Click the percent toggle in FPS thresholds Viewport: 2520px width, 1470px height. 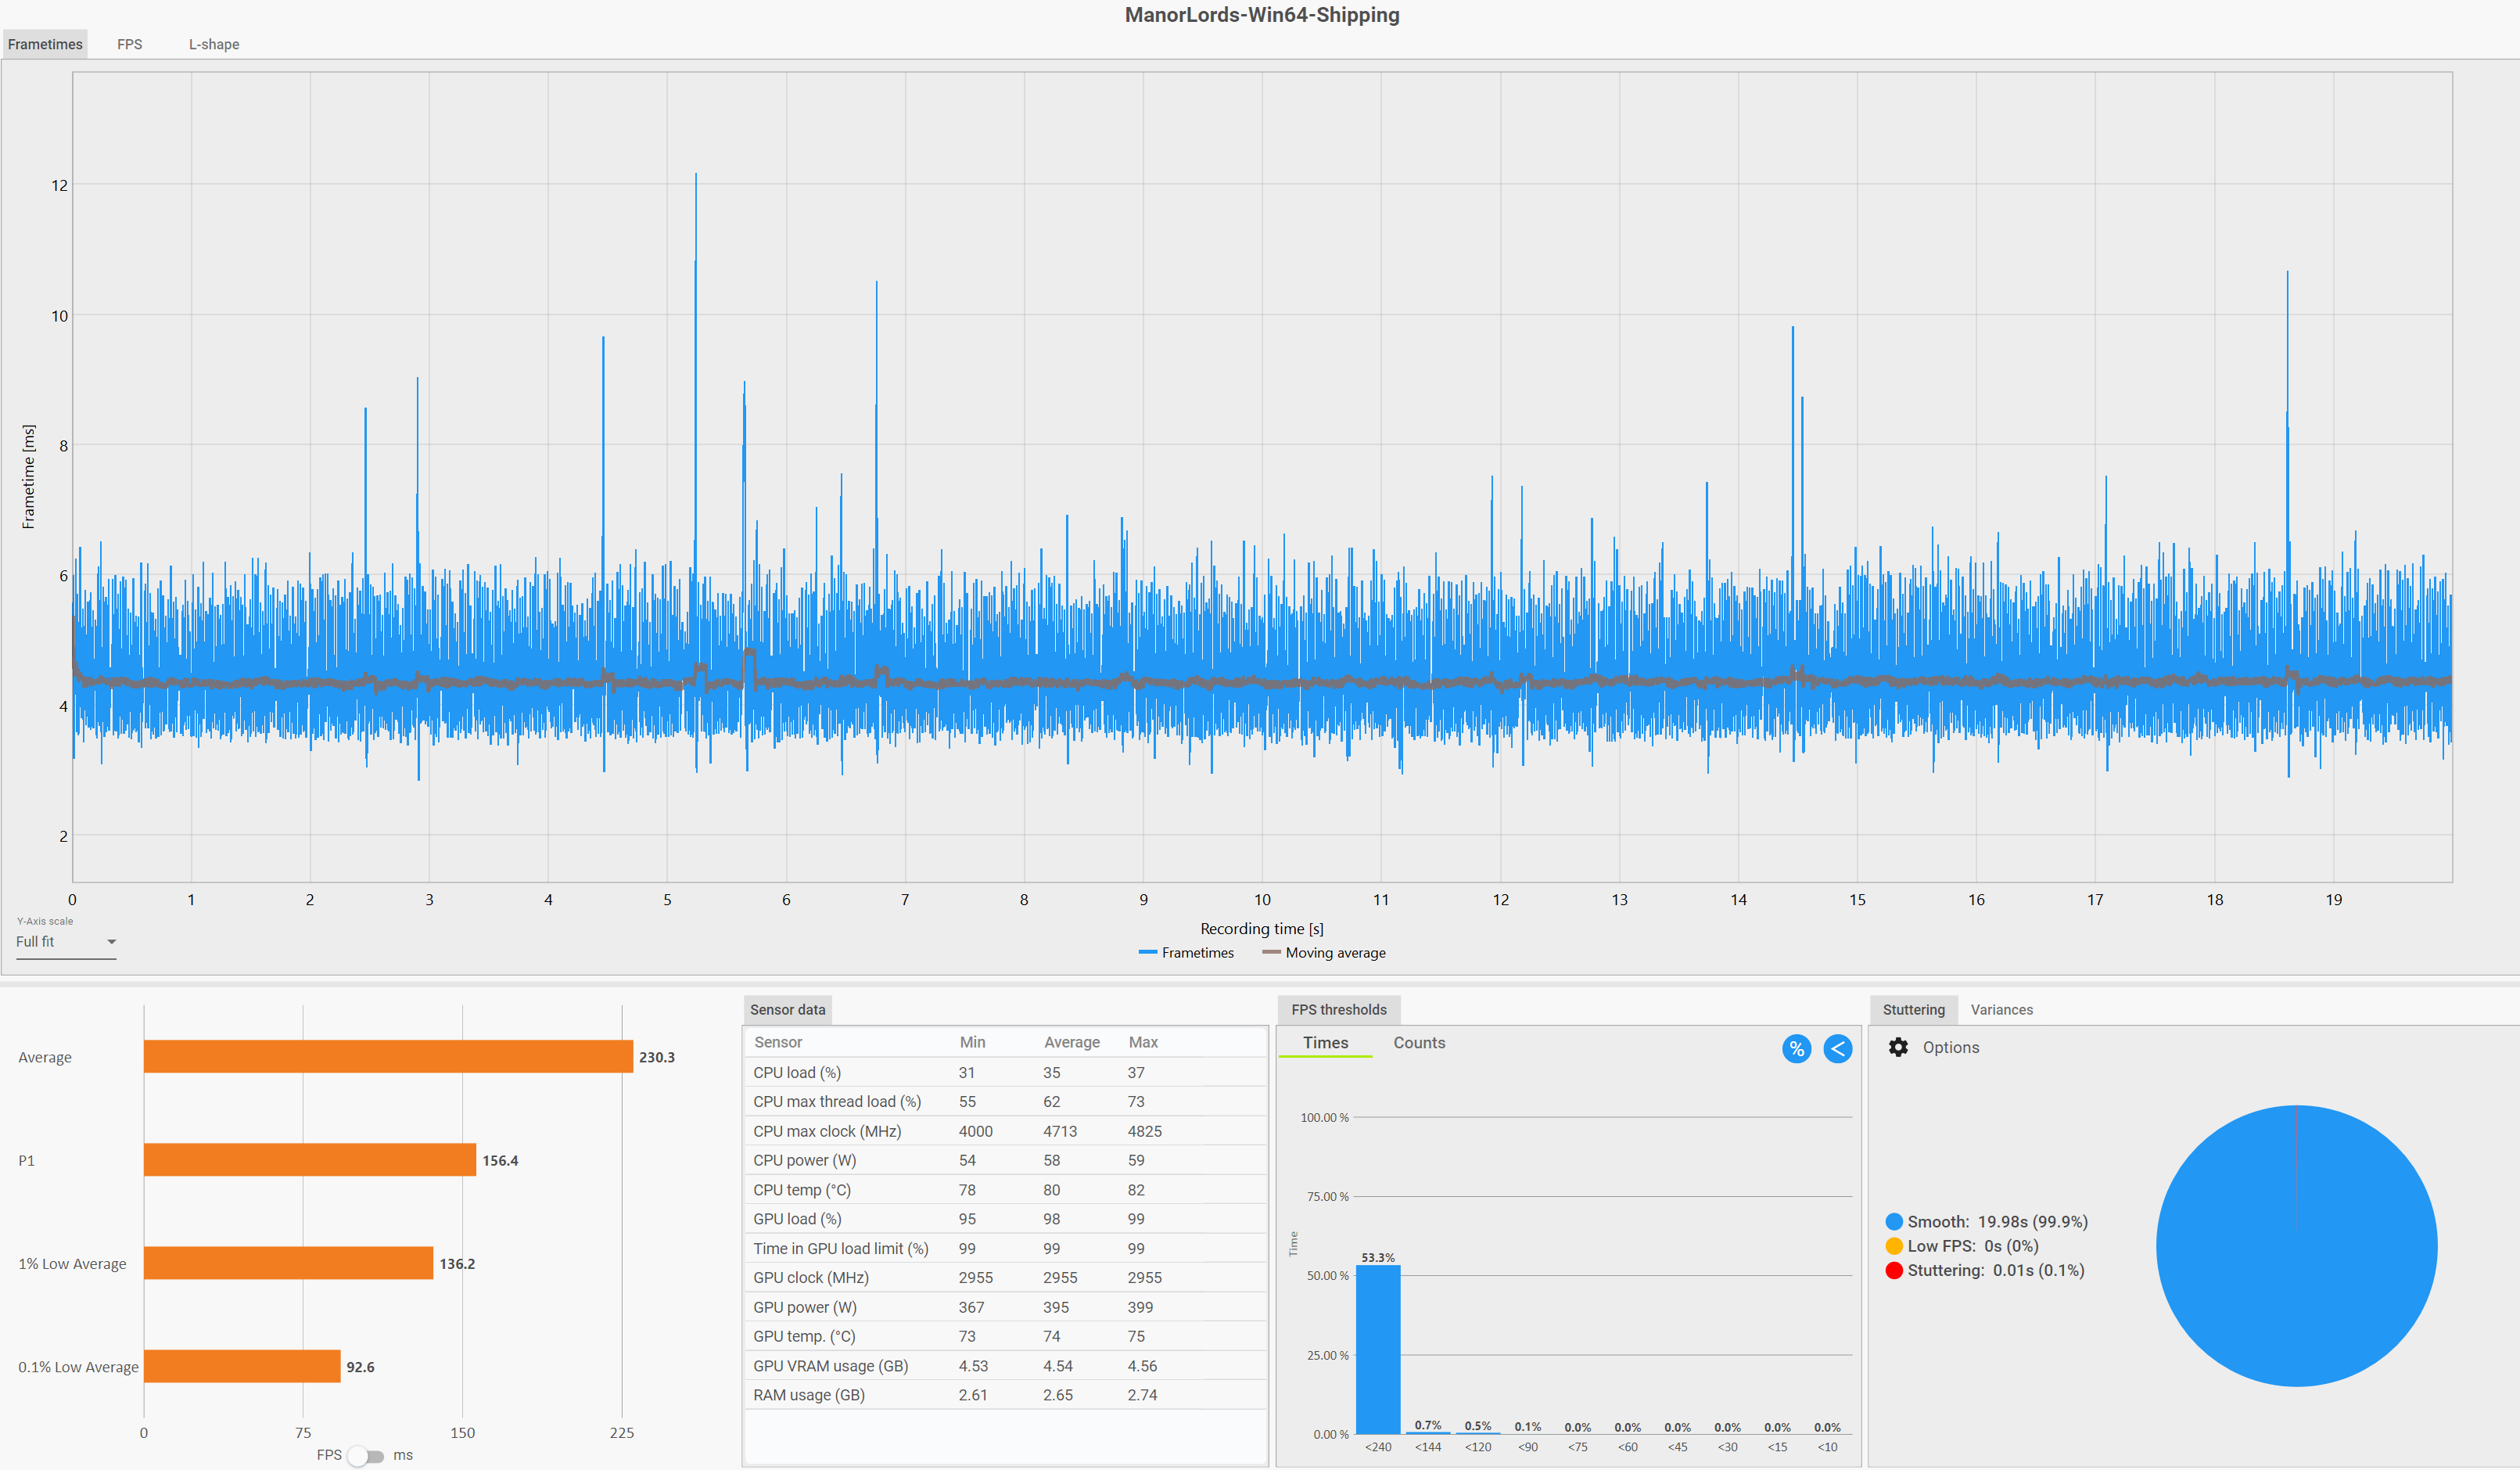[1796, 1048]
